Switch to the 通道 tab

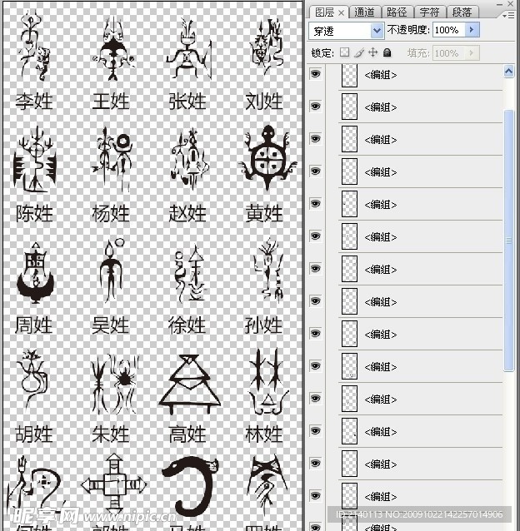[x=364, y=12]
